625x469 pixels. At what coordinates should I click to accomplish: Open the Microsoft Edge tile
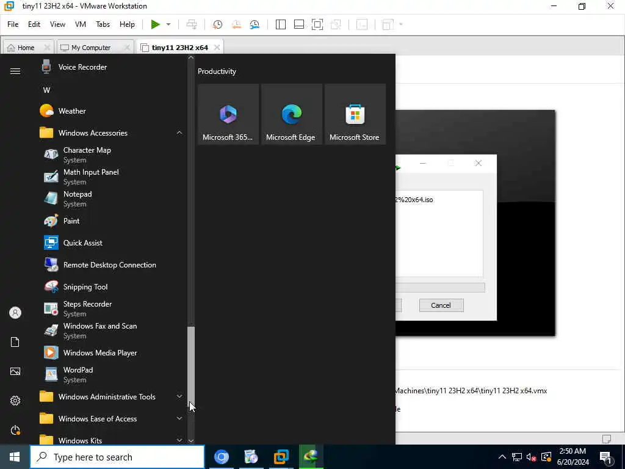coord(291,114)
